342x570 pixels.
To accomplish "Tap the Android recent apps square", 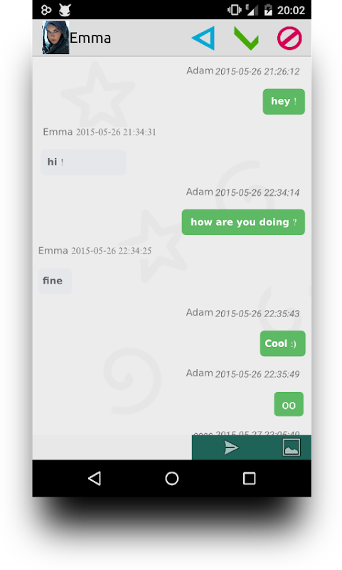I will (249, 478).
